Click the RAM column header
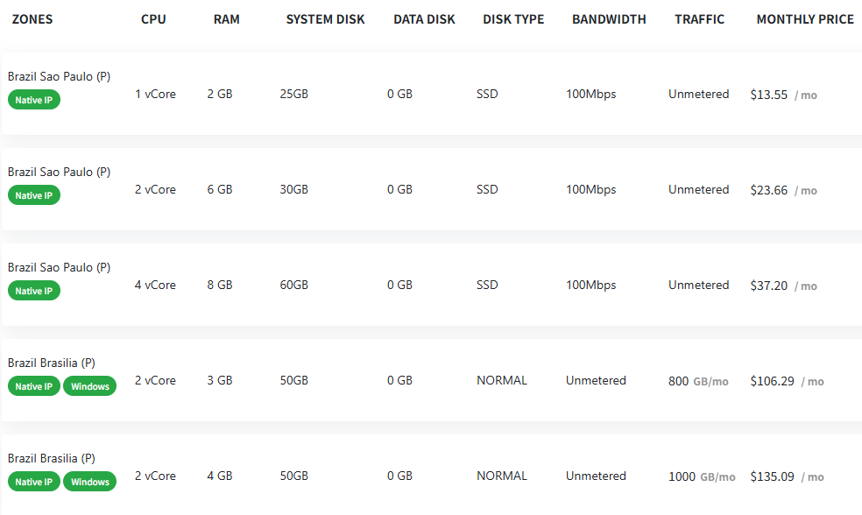 click(x=226, y=19)
